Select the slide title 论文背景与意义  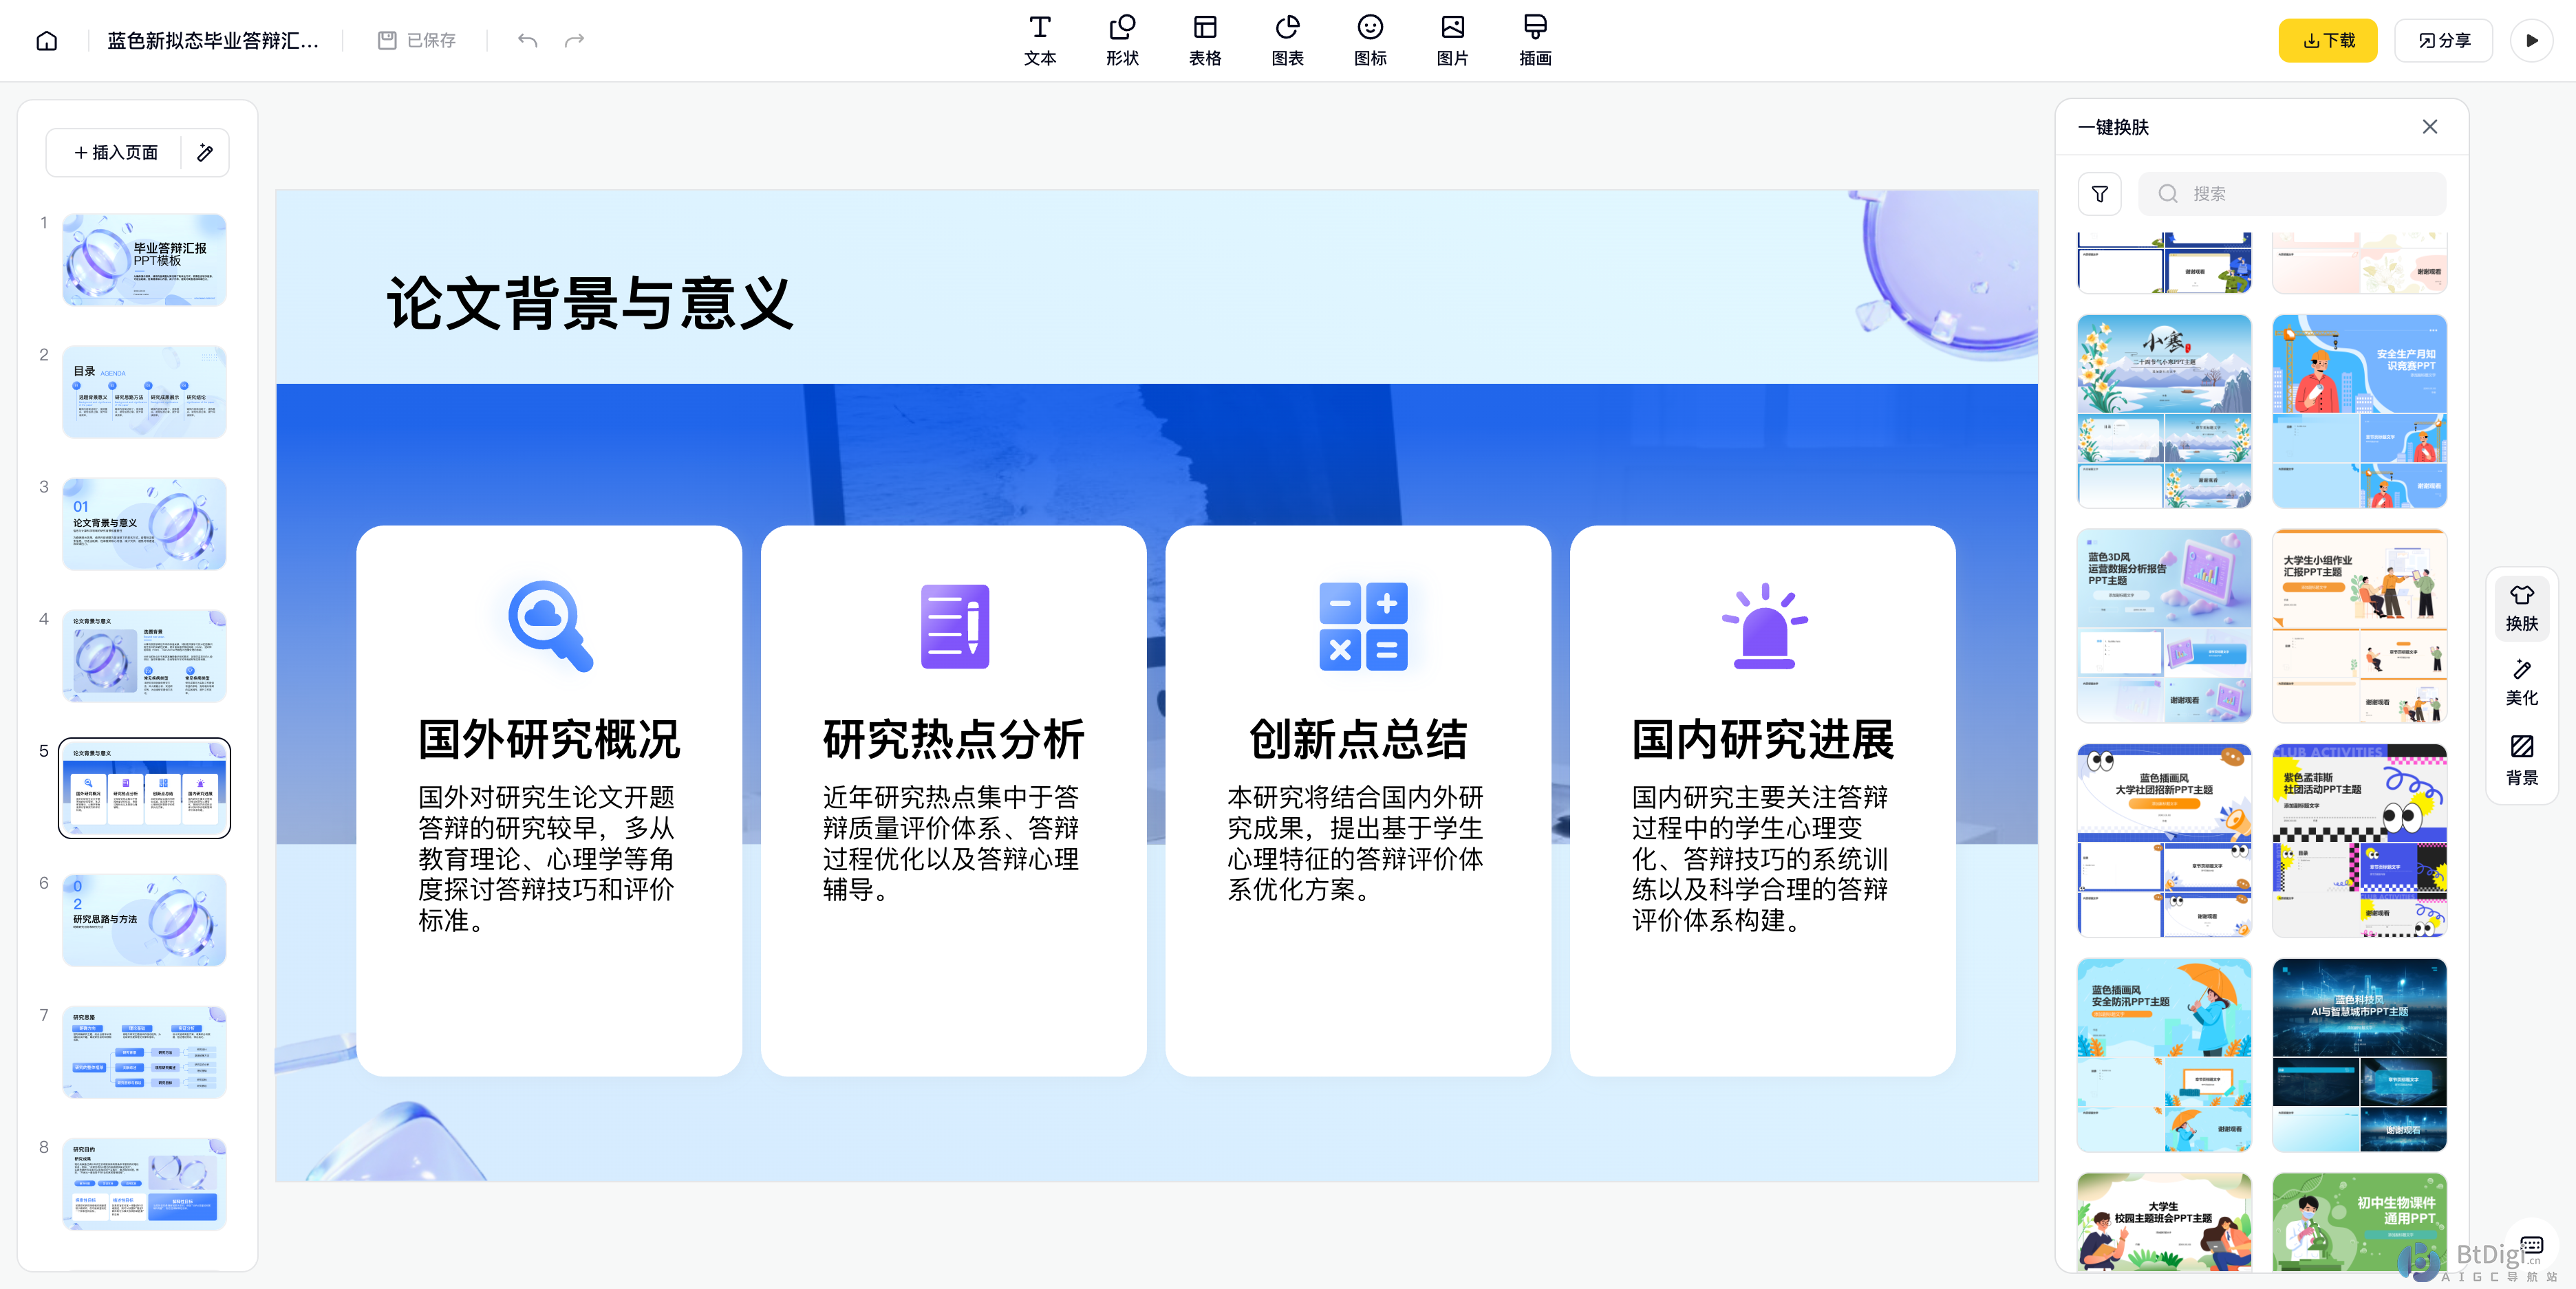coord(590,303)
